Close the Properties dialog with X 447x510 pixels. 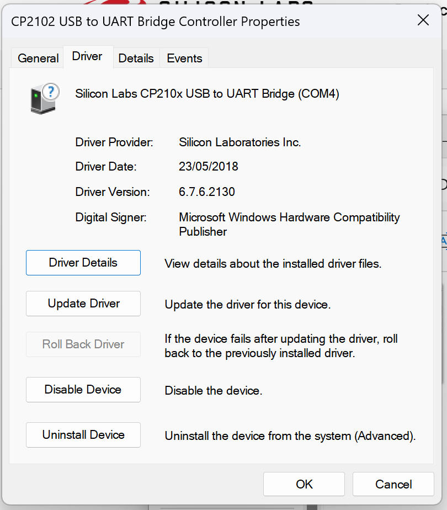click(423, 21)
